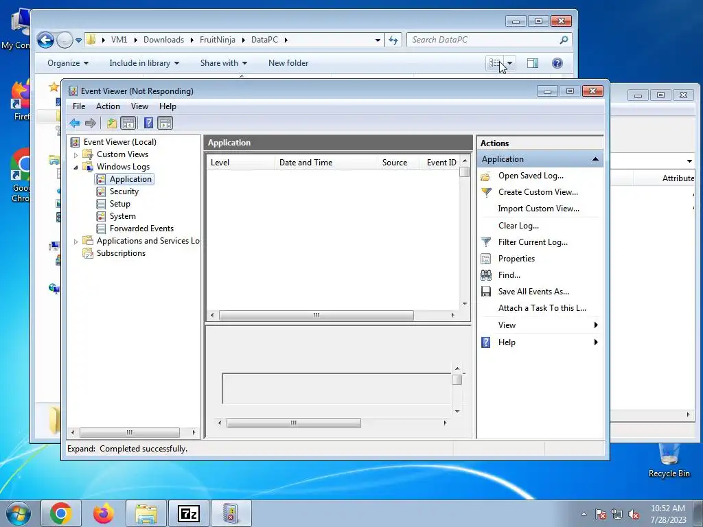The image size is (703, 527).
Task: Click the preview pane horizontal scrollbar
Action: 293,423
